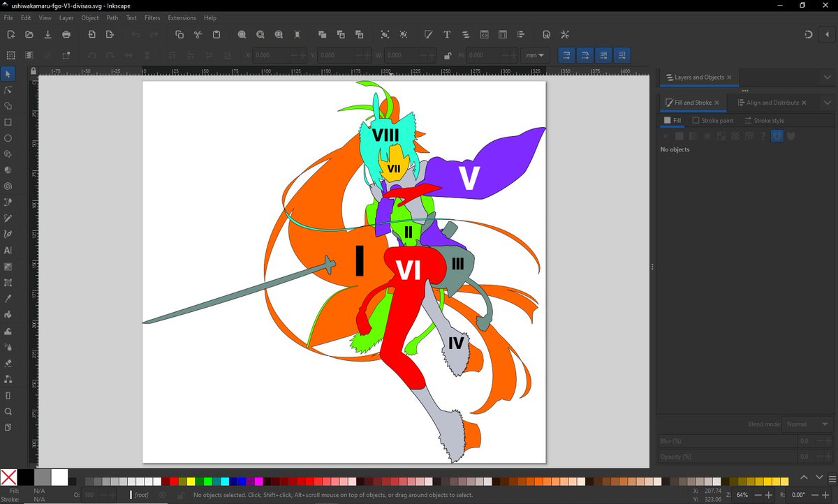
Task: Pick the white swatch in the palette
Action: (x=59, y=477)
